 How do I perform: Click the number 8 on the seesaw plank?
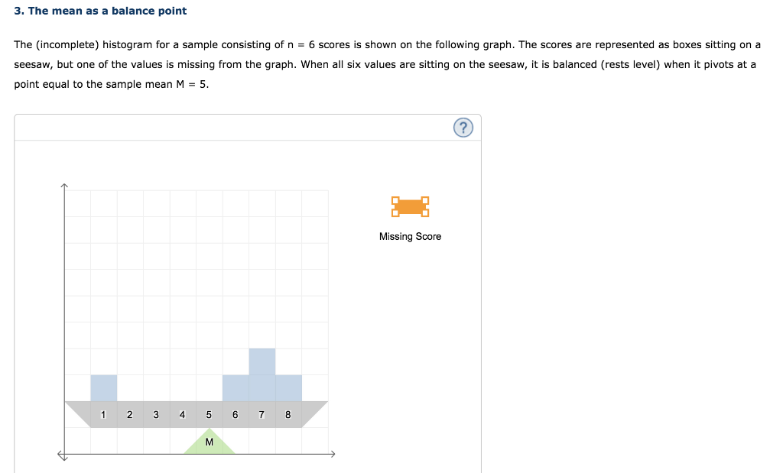pyautogui.click(x=287, y=414)
